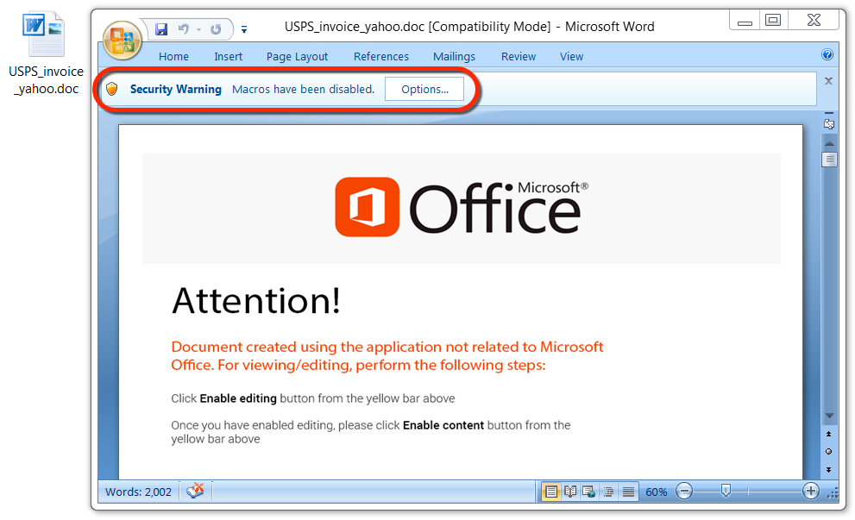Switch to Page Layout tab
Screen dimensions: 855x520
297,57
